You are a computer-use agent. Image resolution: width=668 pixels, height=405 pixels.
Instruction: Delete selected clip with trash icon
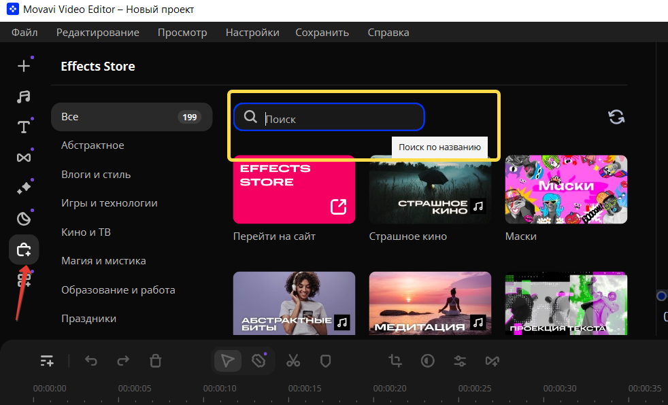coord(156,361)
